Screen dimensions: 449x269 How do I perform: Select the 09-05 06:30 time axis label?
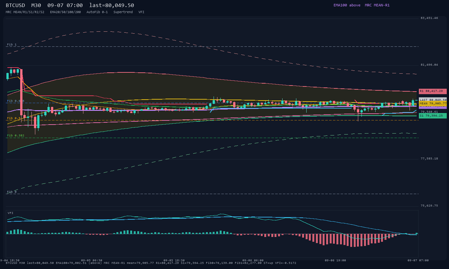(92, 260)
